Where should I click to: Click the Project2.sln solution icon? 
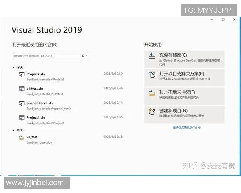(x=22, y=74)
